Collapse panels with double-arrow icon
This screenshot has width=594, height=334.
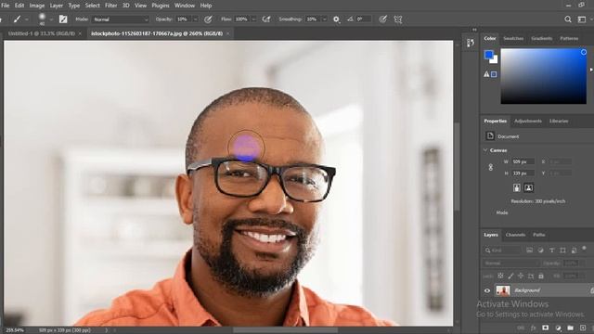pos(474,30)
